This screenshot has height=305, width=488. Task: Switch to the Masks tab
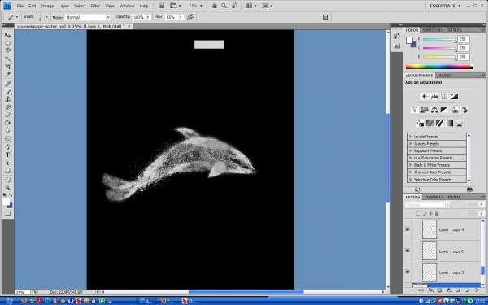click(444, 76)
